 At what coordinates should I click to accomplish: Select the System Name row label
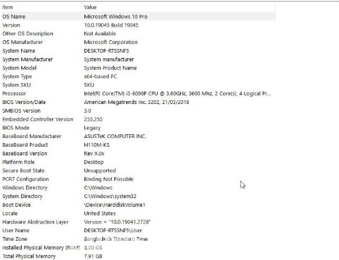19,51
